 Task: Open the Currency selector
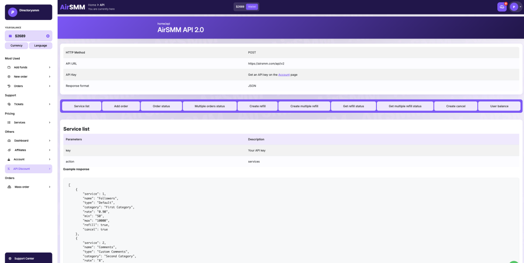click(x=17, y=46)
